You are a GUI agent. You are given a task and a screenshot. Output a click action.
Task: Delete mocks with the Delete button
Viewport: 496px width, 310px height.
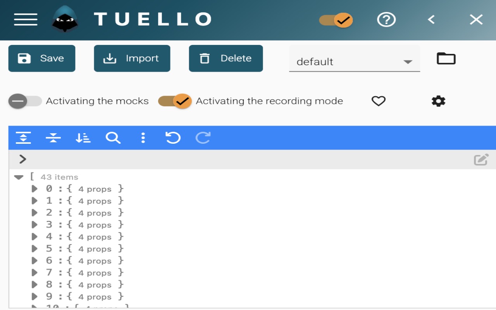(x=226, y=58)
